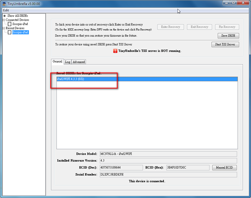
Task: Click device icon of connected Scorpio-iPad
Action: pyautogui.click(x=10, y=24)
